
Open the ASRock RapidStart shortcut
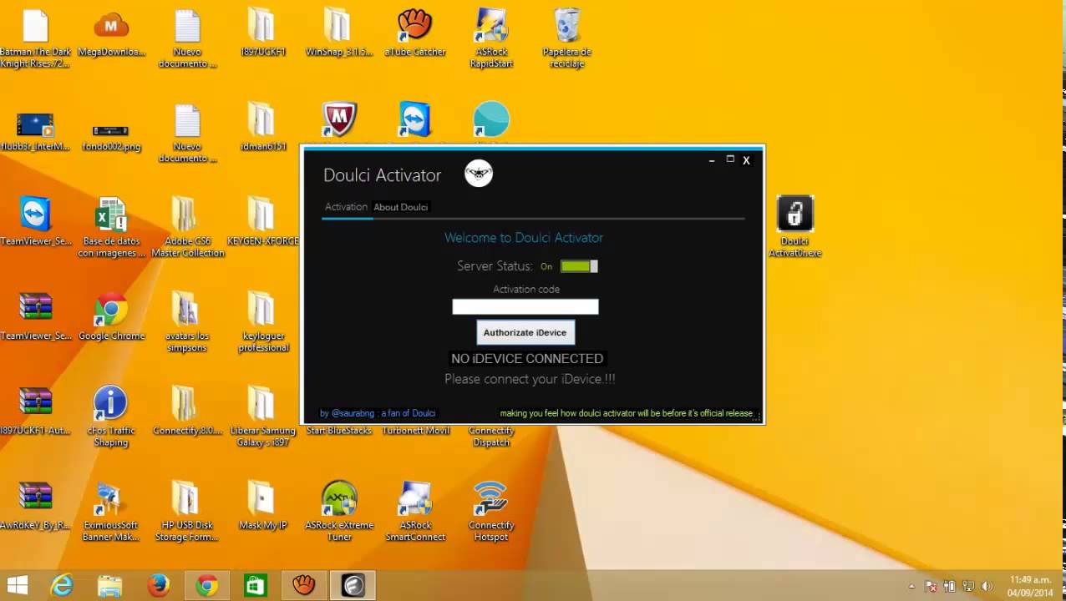[x=491, y=38]
